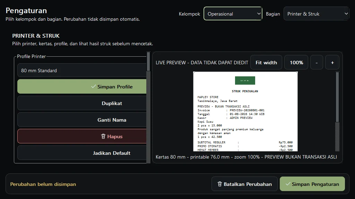
Task: Click 'STRUK PENJUALAN' heading in the receipt
Action: (245, 91)
